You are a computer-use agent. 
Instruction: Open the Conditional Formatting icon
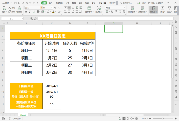pyautogui.click(x=132, y=8)
